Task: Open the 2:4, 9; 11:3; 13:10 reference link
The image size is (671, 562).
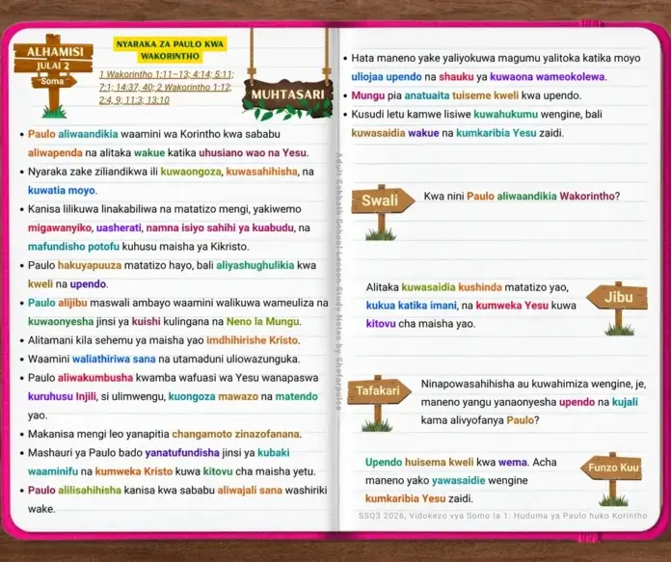Action: 134,100
